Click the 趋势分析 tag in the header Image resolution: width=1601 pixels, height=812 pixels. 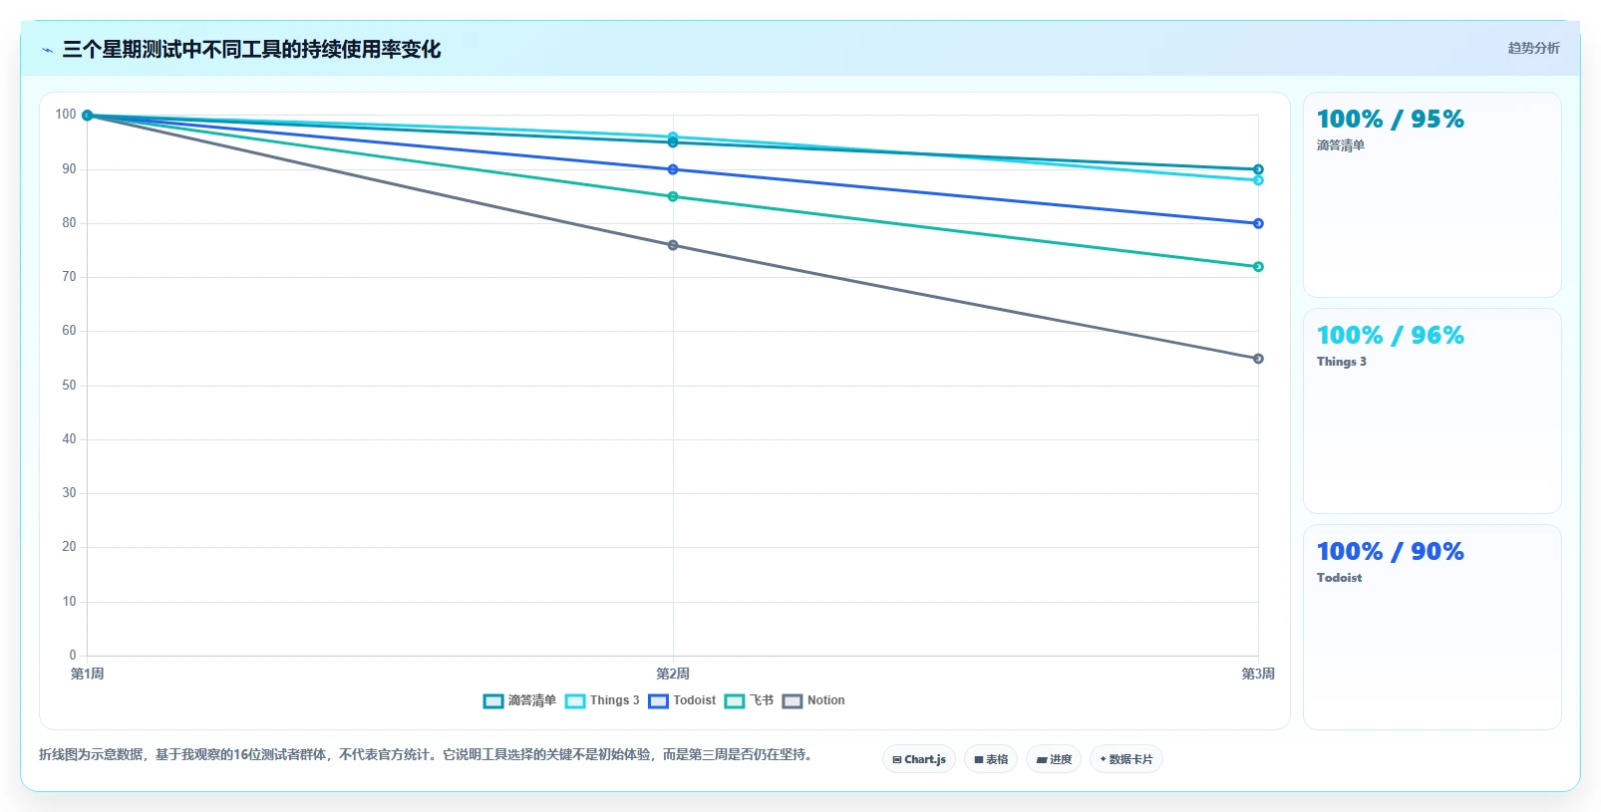coord(1533,48)
